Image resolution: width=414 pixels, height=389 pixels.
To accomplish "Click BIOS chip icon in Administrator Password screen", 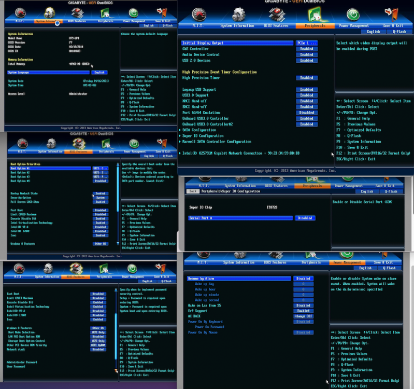I will 76,268.
